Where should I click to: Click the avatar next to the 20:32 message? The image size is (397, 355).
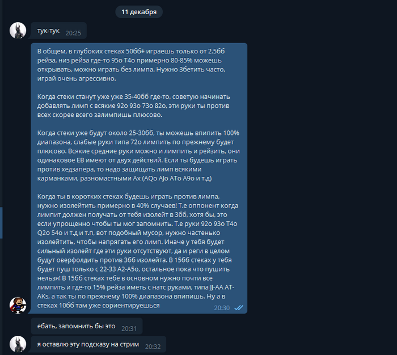pyautogui.click(x=18, y=344)
